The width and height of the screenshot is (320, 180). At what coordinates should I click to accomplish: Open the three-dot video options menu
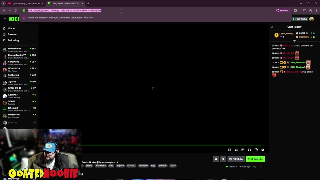(x=262, y=167)
